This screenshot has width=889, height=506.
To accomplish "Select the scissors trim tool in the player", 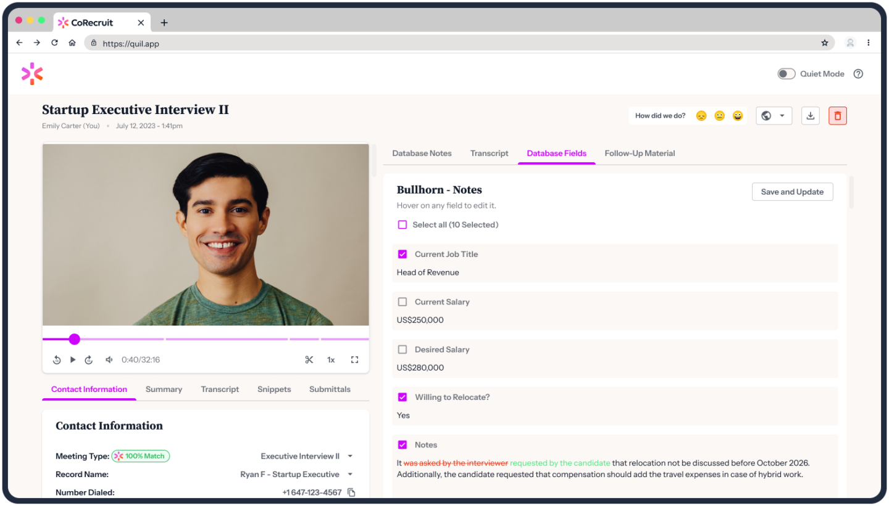I will tap(309, 359).
